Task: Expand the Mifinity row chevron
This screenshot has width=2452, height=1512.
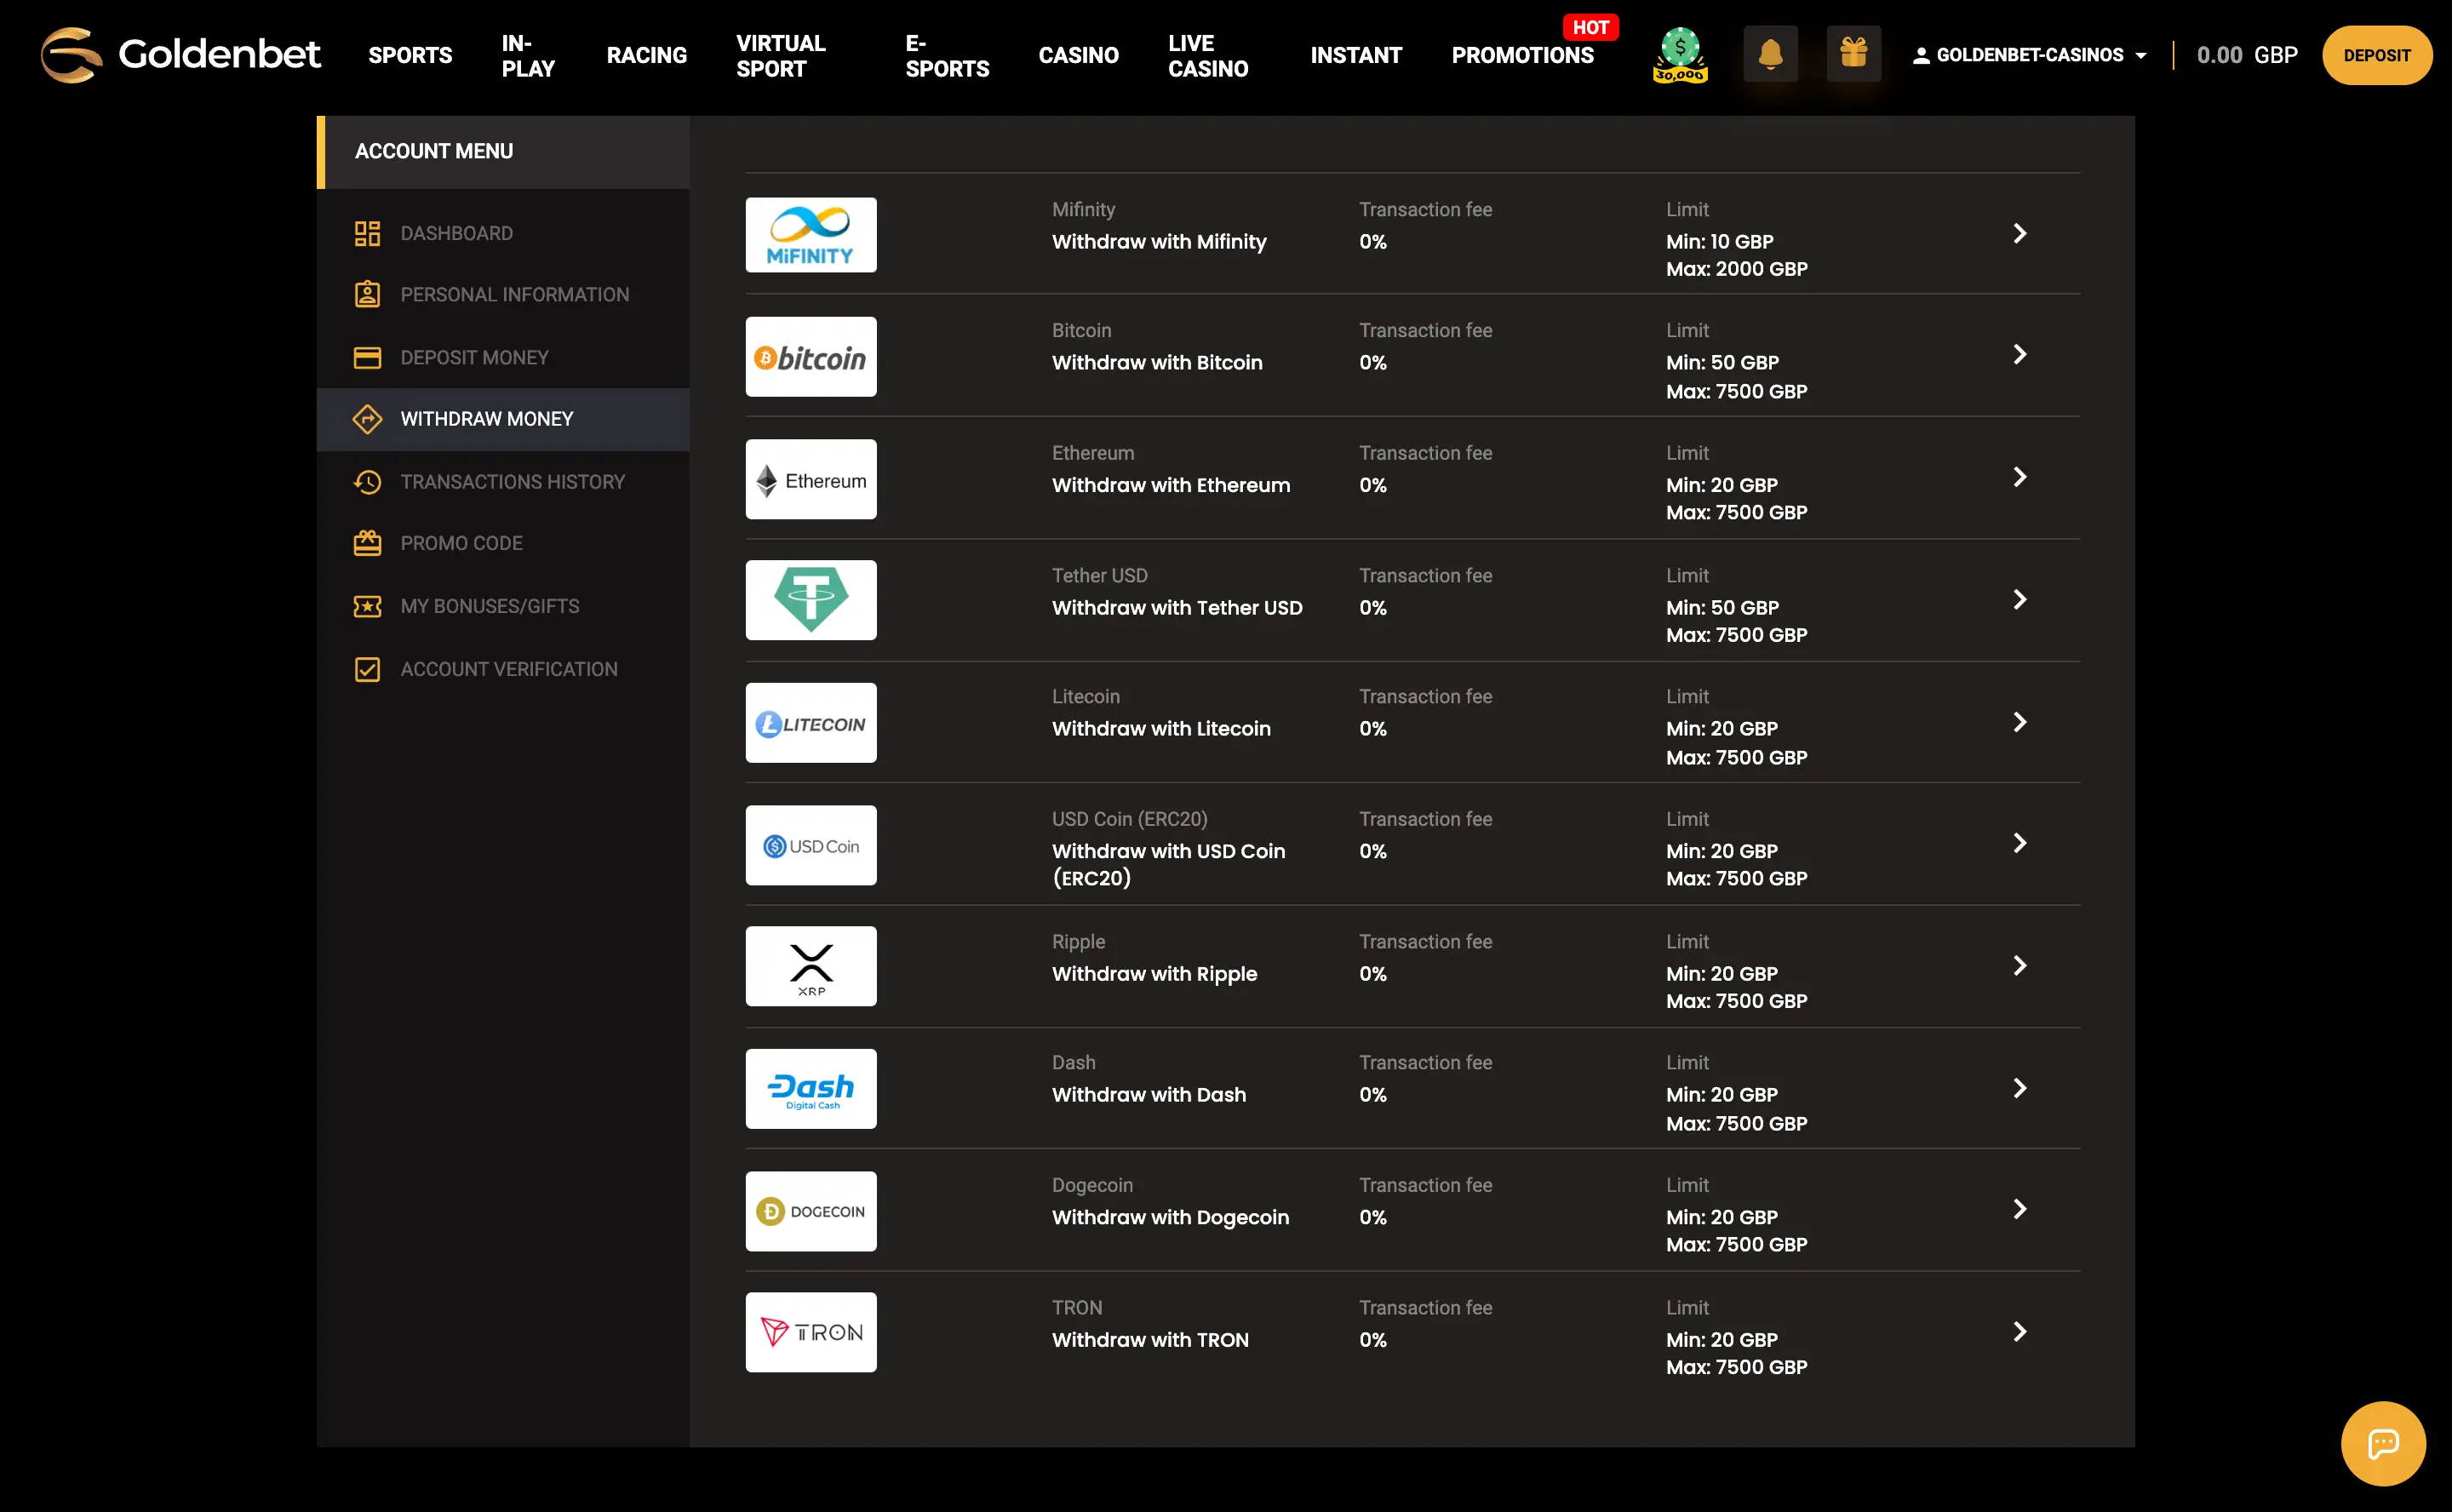Action: [2019, 233]
